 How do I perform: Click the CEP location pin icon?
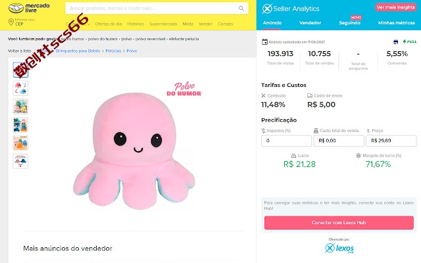[11, 22]
